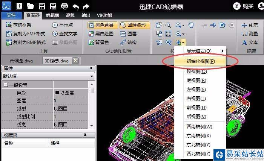Pin the 收藏夹 favorites panel

(x=85, y=135)
